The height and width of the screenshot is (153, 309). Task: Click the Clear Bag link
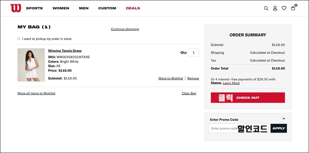click(x=189, y=93)
